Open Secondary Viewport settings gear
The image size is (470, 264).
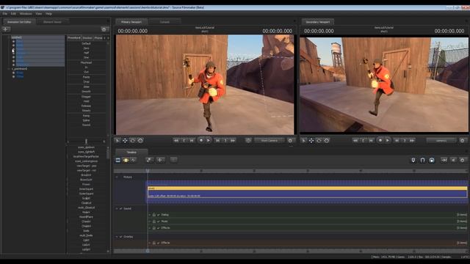coord(462,140)
